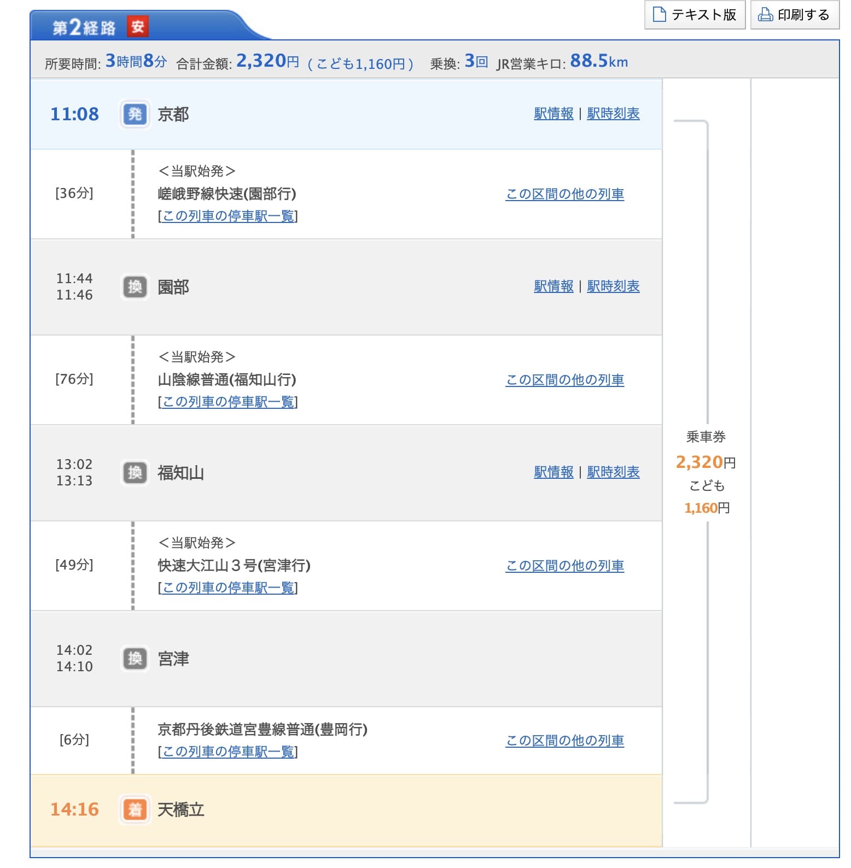The width and height of the screenshot is (851, 868).
Task: Click the station name 福知山
Action: pyautogui.click(x=180, y=473)
